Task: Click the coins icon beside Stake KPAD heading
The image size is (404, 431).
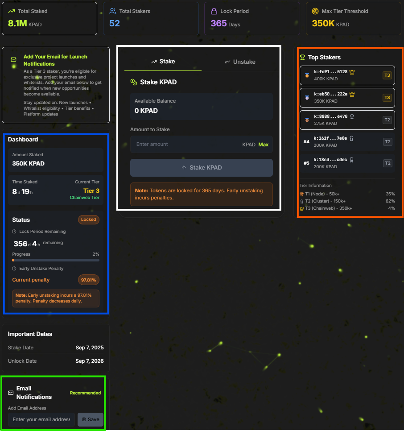Action: (x=133, y=82)
